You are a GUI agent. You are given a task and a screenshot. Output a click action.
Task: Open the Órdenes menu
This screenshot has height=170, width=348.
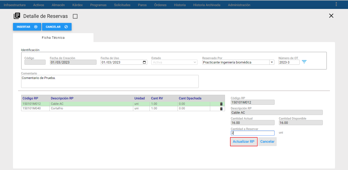pyautogui.click(x=160, y=5)
